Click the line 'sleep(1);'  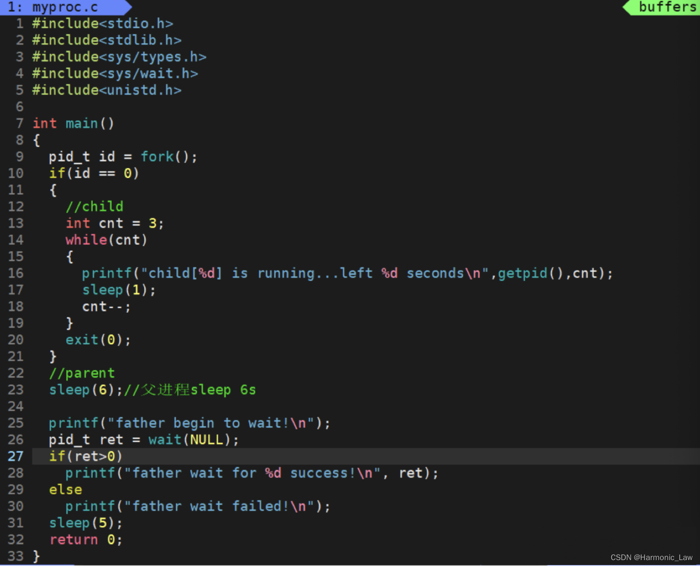click(119, 290)
